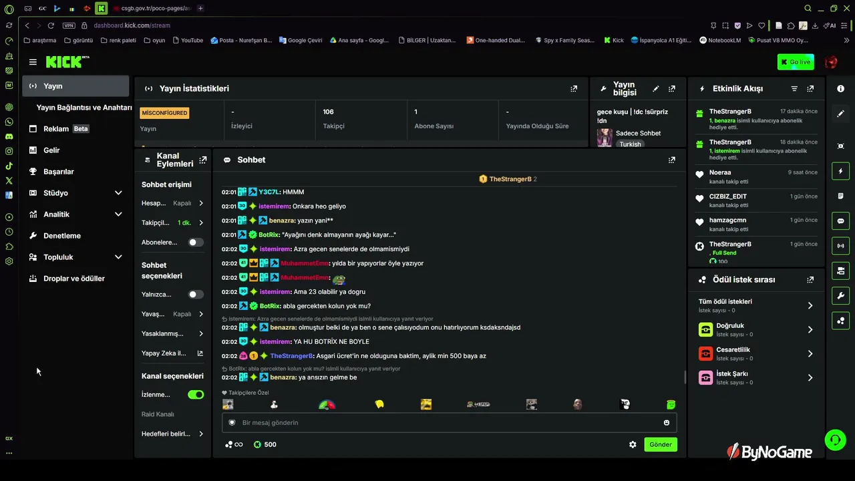Open Discord in the browser sidebar
The width and height of the screenshot is (855, 481).
click(x=9, y=136)
